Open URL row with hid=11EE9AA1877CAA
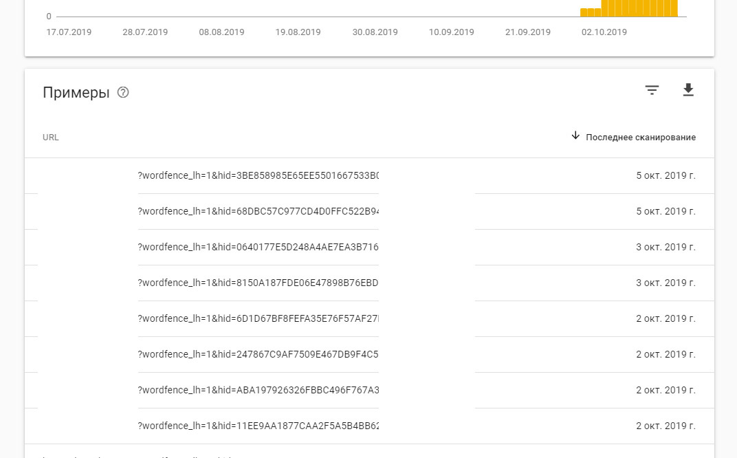737x458 pixels. (369, 426)
